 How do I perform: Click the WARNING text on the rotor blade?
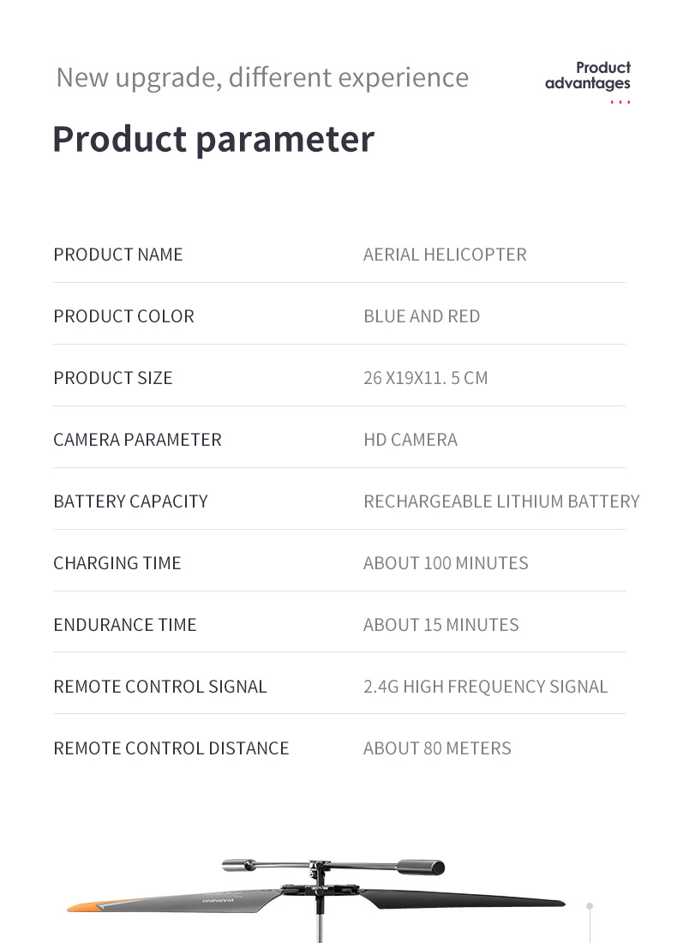(216, 901)
